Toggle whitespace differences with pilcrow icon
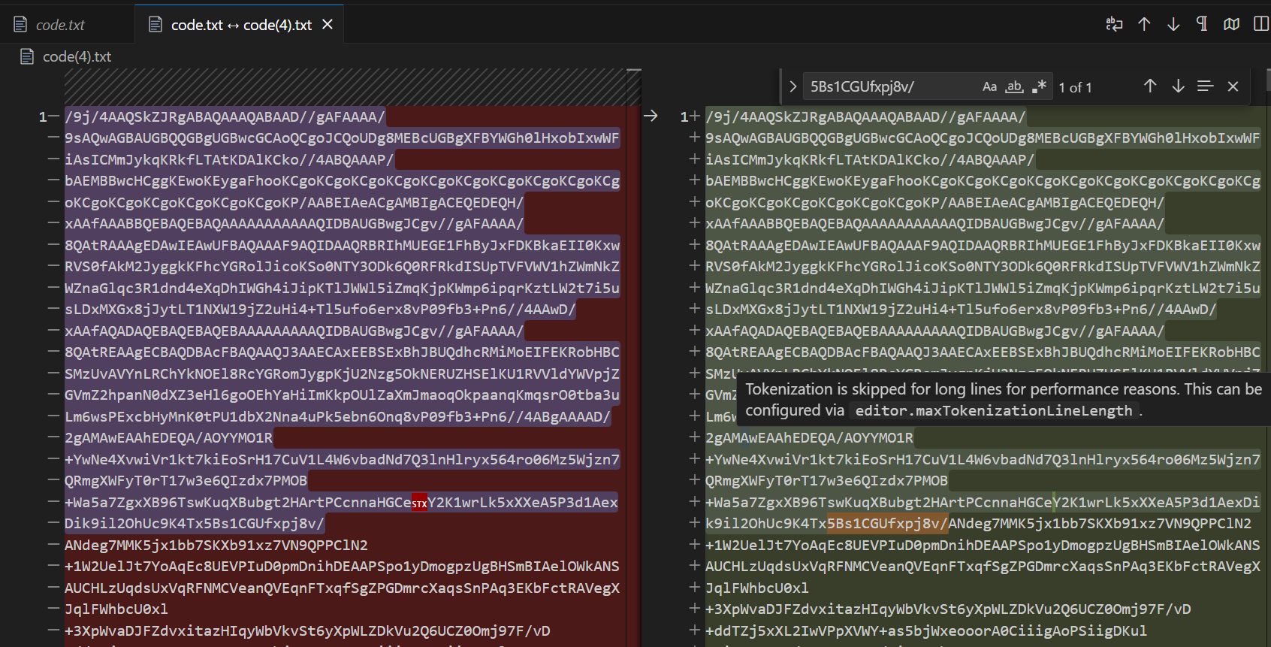 (1202, 24)
